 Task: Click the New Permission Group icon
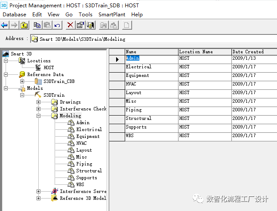click(x=114, y=25)
